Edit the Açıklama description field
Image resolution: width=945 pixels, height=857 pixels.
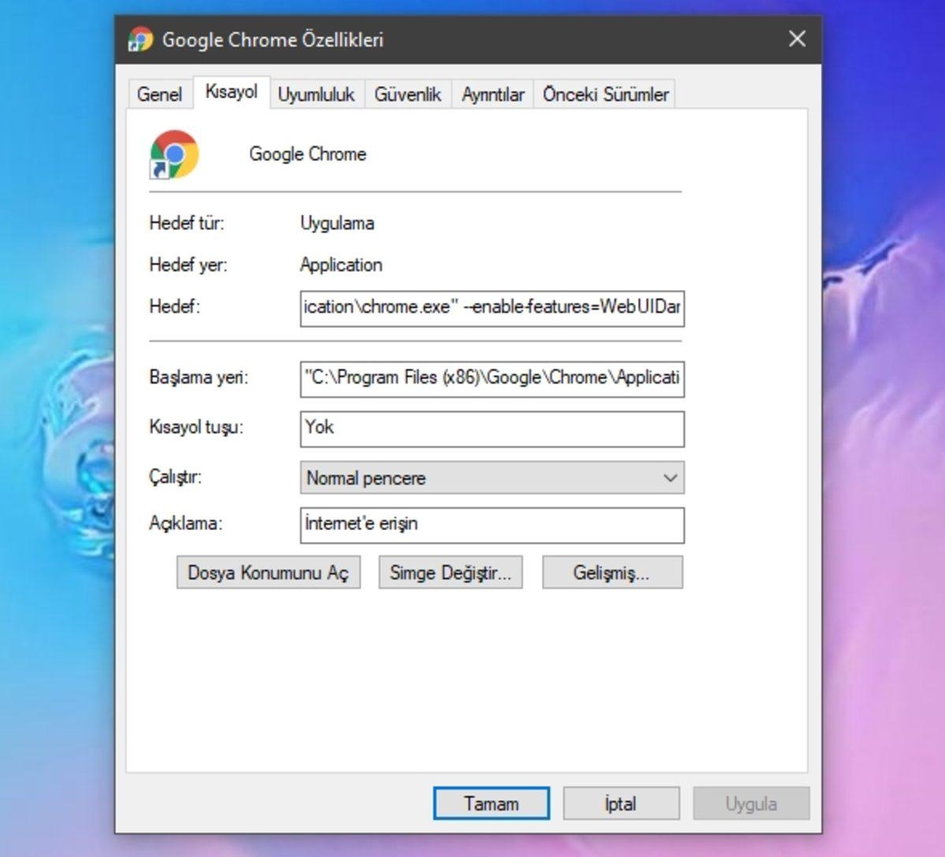(491, 525)
